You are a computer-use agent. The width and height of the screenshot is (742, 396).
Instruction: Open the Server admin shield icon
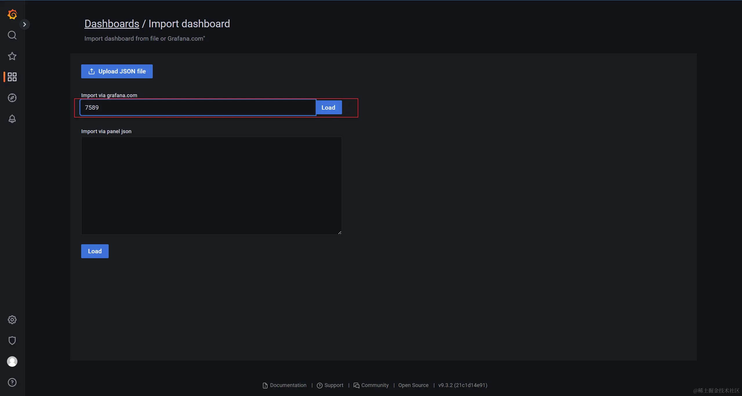coord(12,341)
